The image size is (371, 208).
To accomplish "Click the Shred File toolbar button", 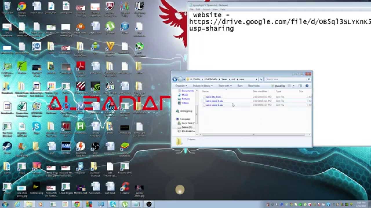I will 278,86.
